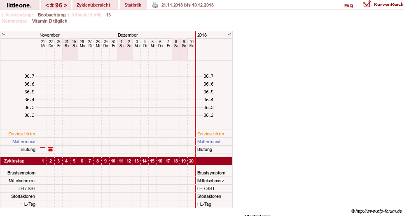Click the left 36.7 temperature label
Image resolution: width=404 pixels, height=216 pixels.
pyautogui.click(x=29, y=76)
